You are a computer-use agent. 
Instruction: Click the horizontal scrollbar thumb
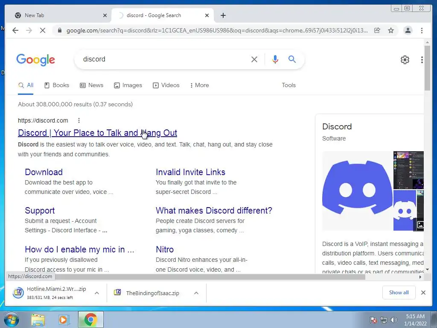(210, 277)
